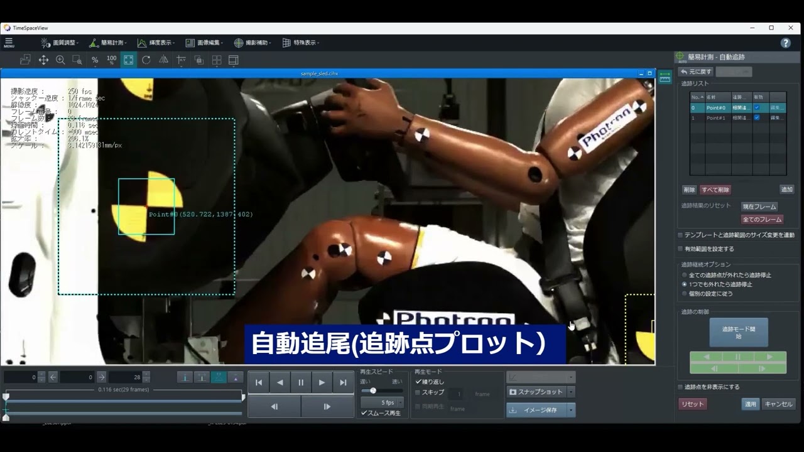Select the pan move tool
This screenshot has height=452, width=804.
tap(43, 60)
